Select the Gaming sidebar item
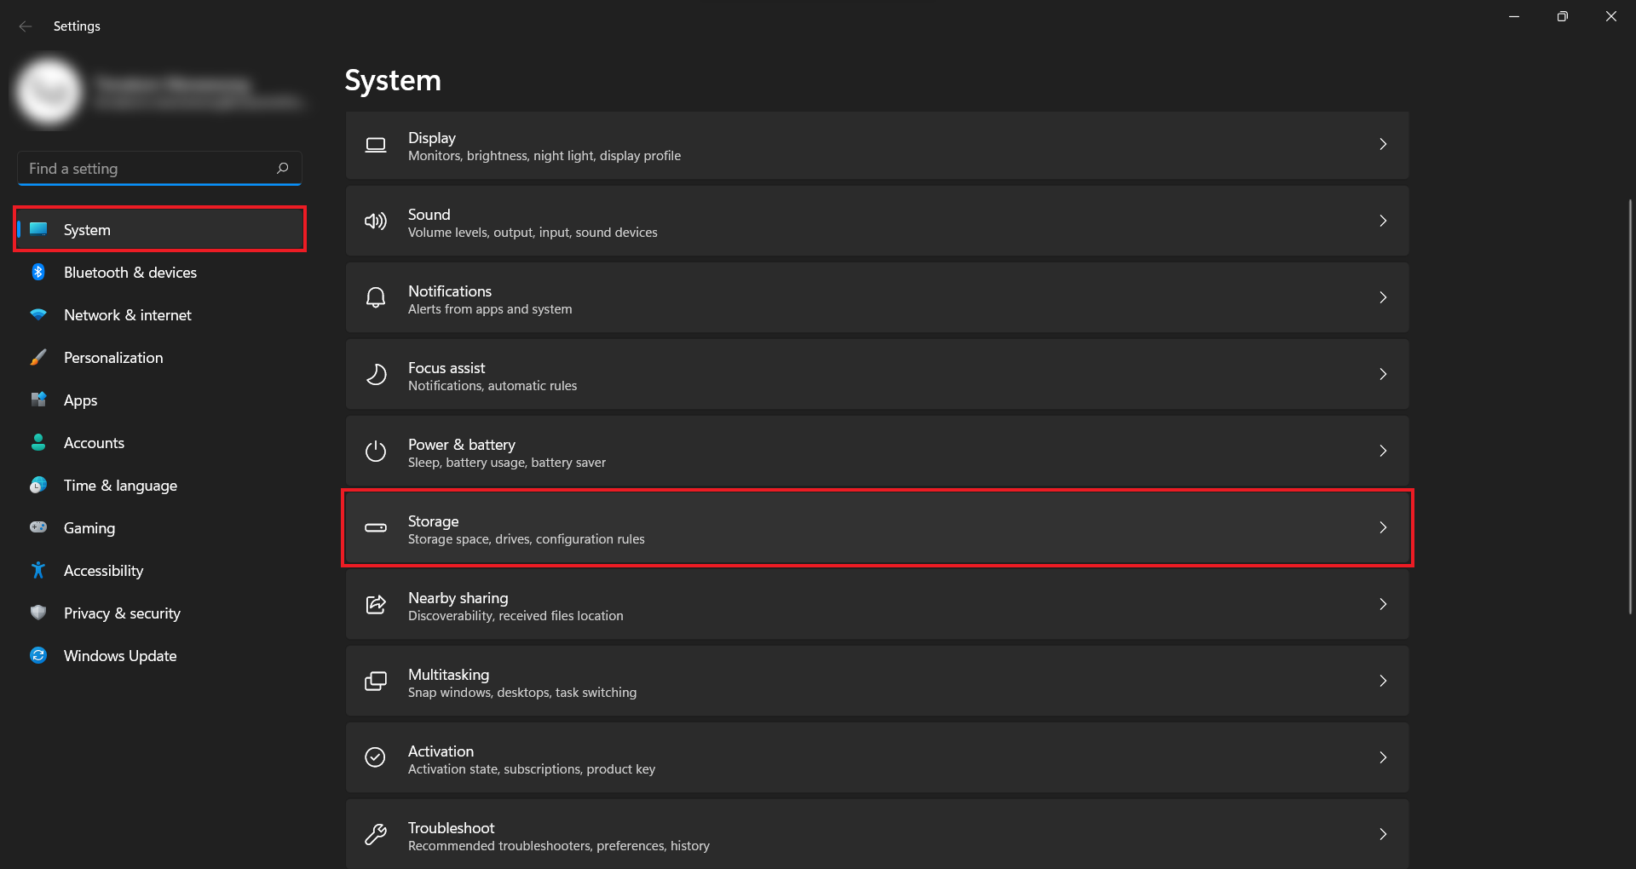The height and width of the screenshot is (869, 1636). point(89,528)
